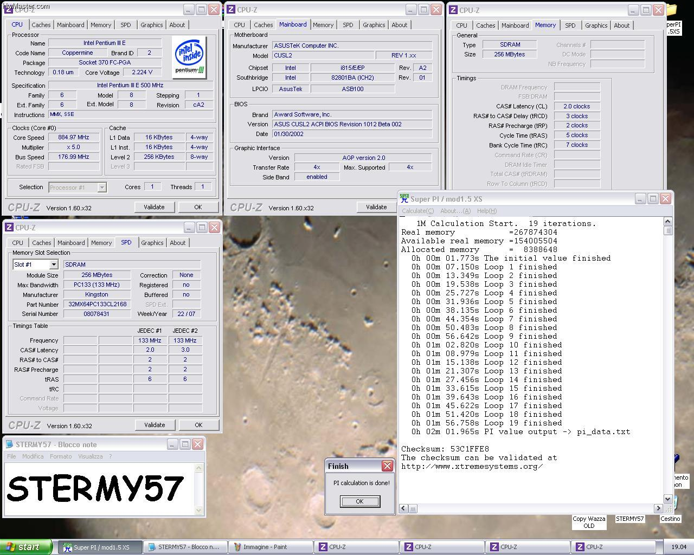The height and width of the screenshot is (555, 694).
Task: Open Formato menu in Blocco note
Action: pos(61,456)
